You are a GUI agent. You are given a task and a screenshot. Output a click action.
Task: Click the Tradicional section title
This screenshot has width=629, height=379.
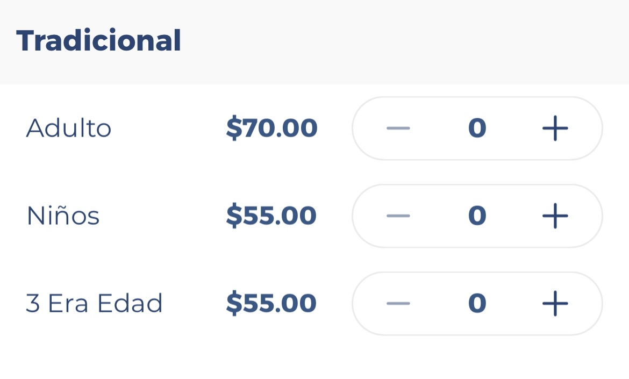pyautogui.click(x=99, y=41)
